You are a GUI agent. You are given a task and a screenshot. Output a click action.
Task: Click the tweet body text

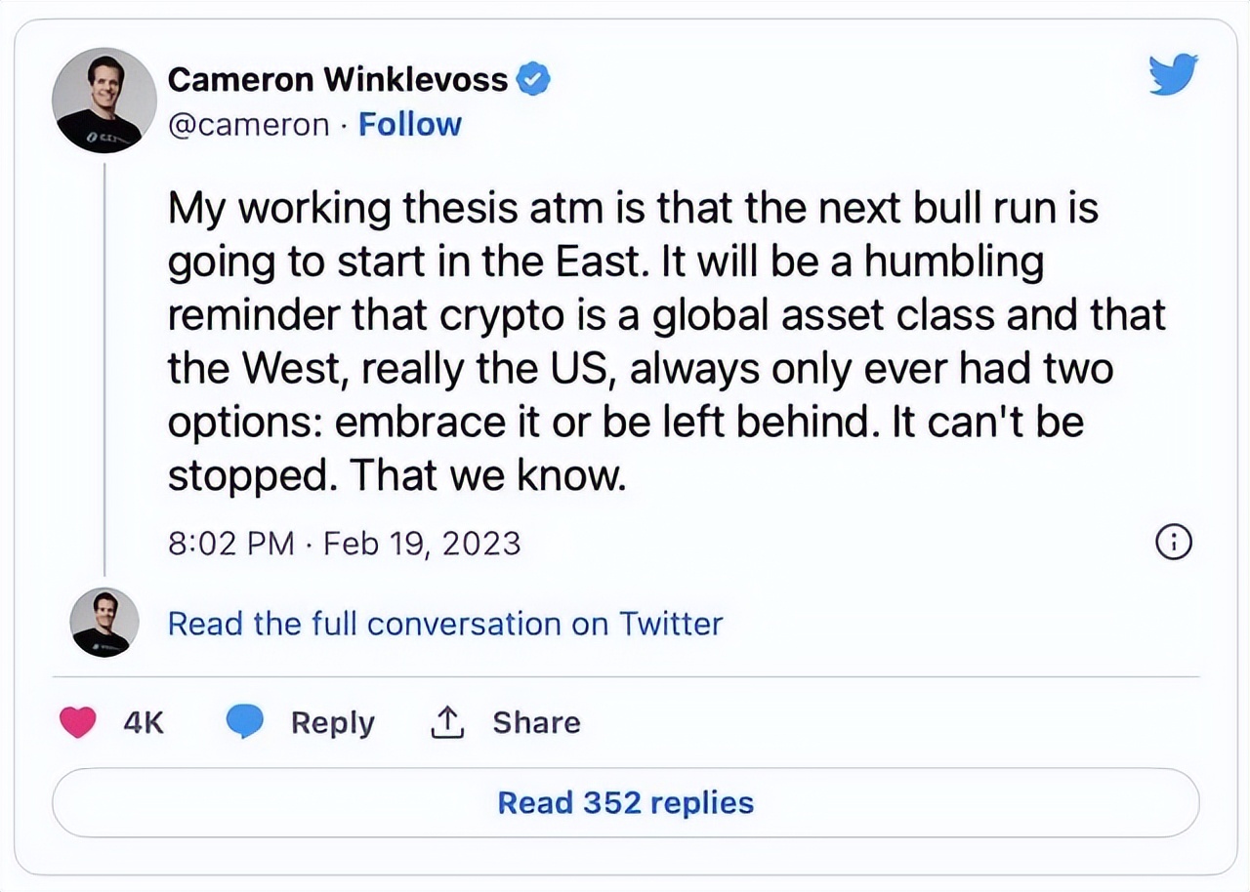pyautogui.click(x=625, y=340)
